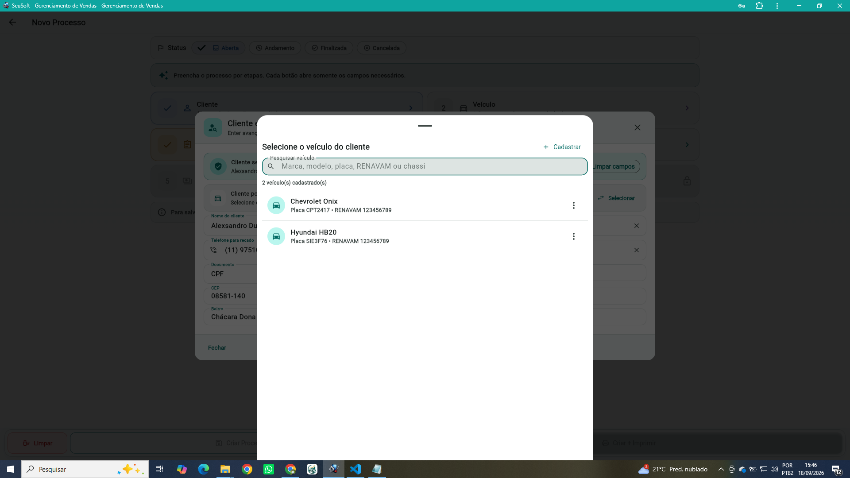Focus the Pesquisar veículo search field

click(425, 166)
